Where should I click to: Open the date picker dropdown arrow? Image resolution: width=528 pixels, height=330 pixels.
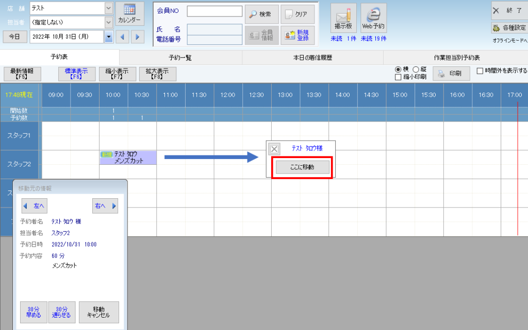pyautogui.click(x=108, y=37)
